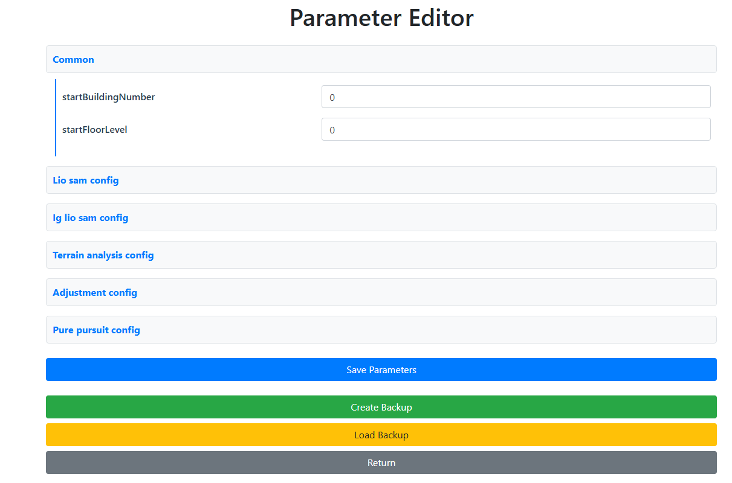Screen dimensions: 732x483
Task: Expand the Terrain analysis config section
Action: tap(381, 255)
